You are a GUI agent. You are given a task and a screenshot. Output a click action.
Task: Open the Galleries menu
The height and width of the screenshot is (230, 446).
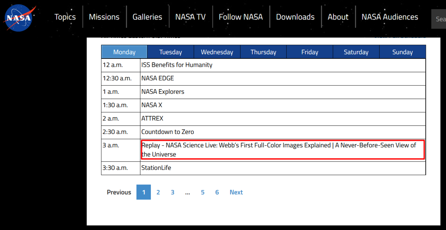147,17
